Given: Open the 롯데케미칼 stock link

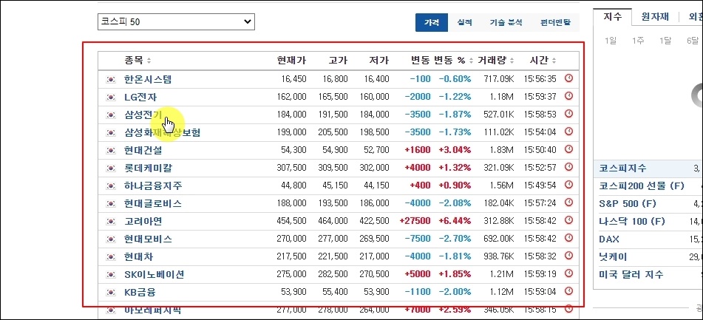Looking at the screenshot, I should pyautogui.click(x=148, y=168).
